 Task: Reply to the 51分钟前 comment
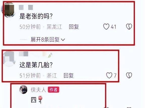[x=69, y=76]
